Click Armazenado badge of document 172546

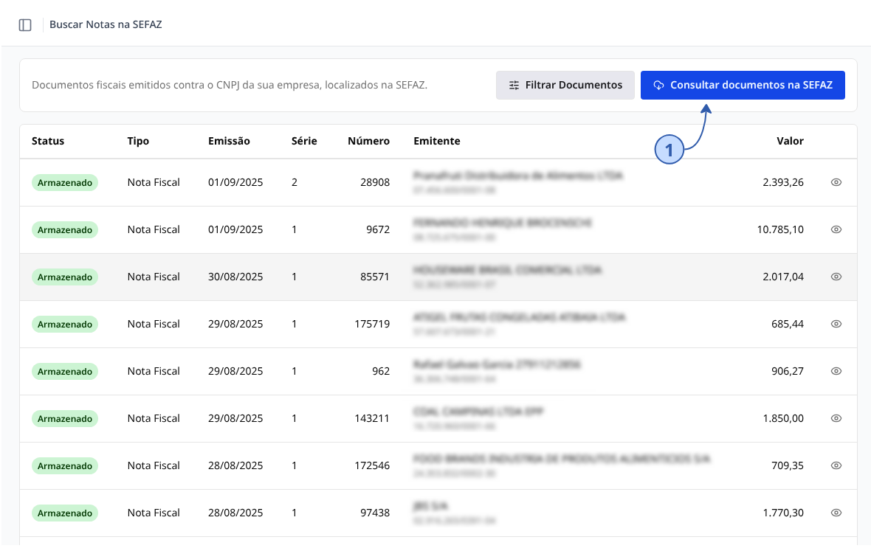pyautogui.click(x=65, y=465)
